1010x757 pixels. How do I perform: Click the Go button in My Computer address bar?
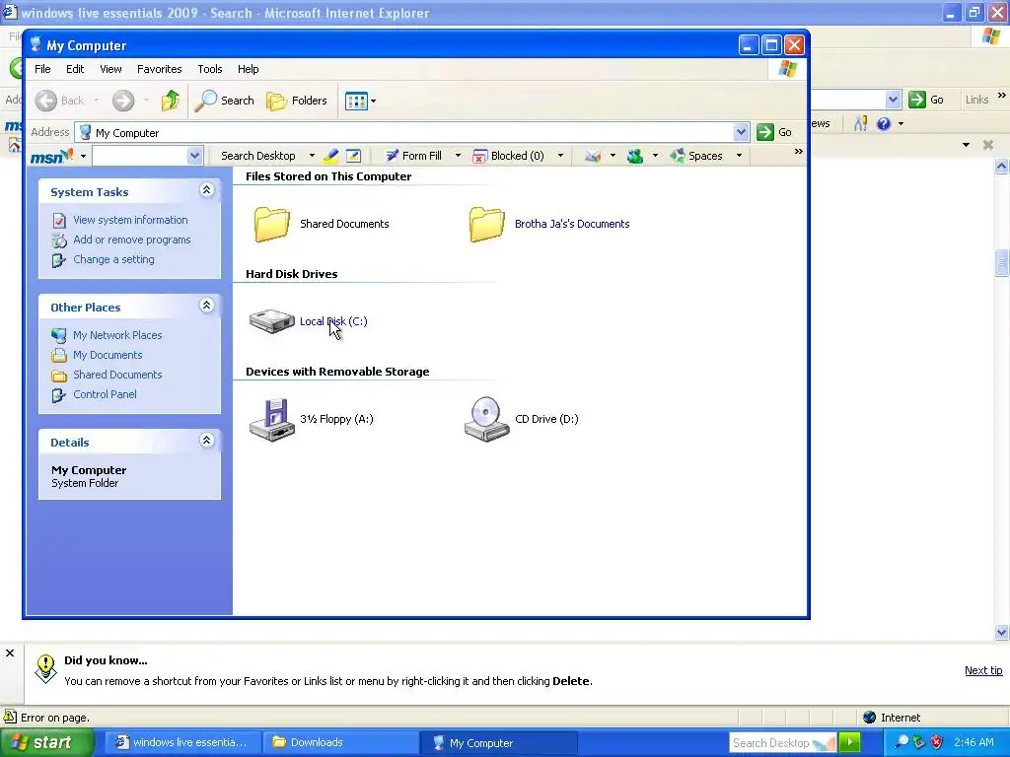click(775, 133)
